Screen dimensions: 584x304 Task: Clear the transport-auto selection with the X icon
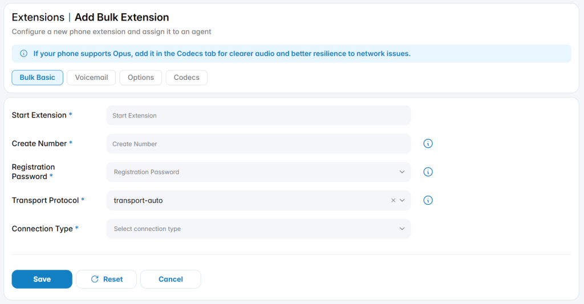point(393,200)
